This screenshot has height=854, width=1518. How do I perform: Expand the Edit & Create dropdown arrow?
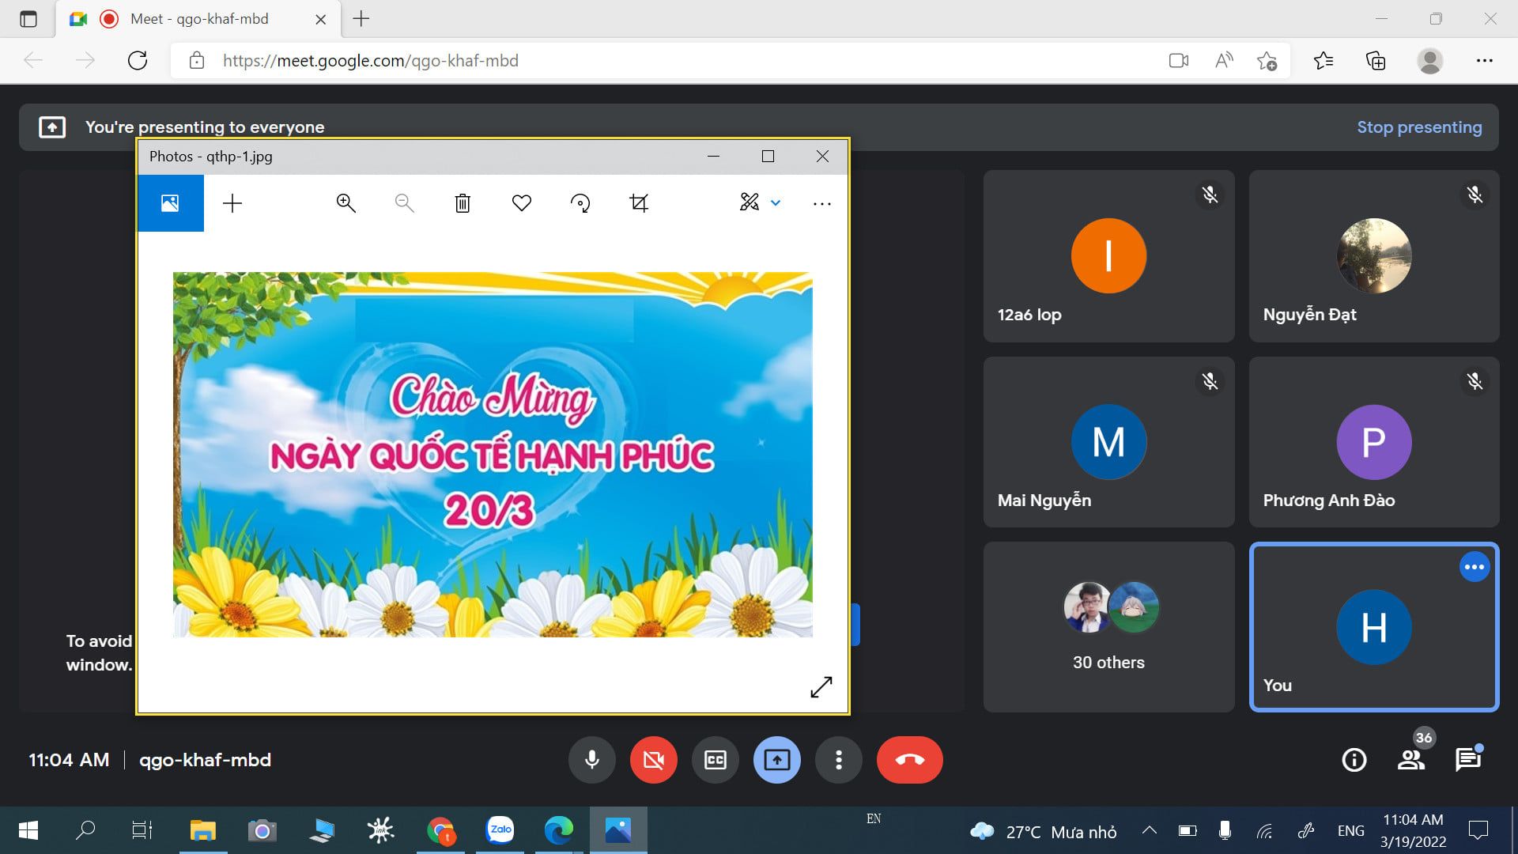tap(776, 203)
